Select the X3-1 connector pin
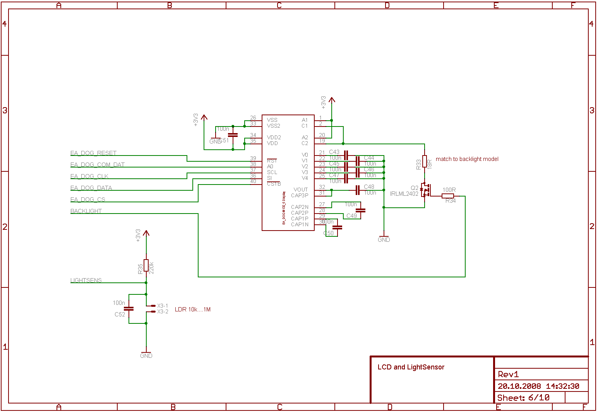The image size is (598, 412). tap(153, 306)
